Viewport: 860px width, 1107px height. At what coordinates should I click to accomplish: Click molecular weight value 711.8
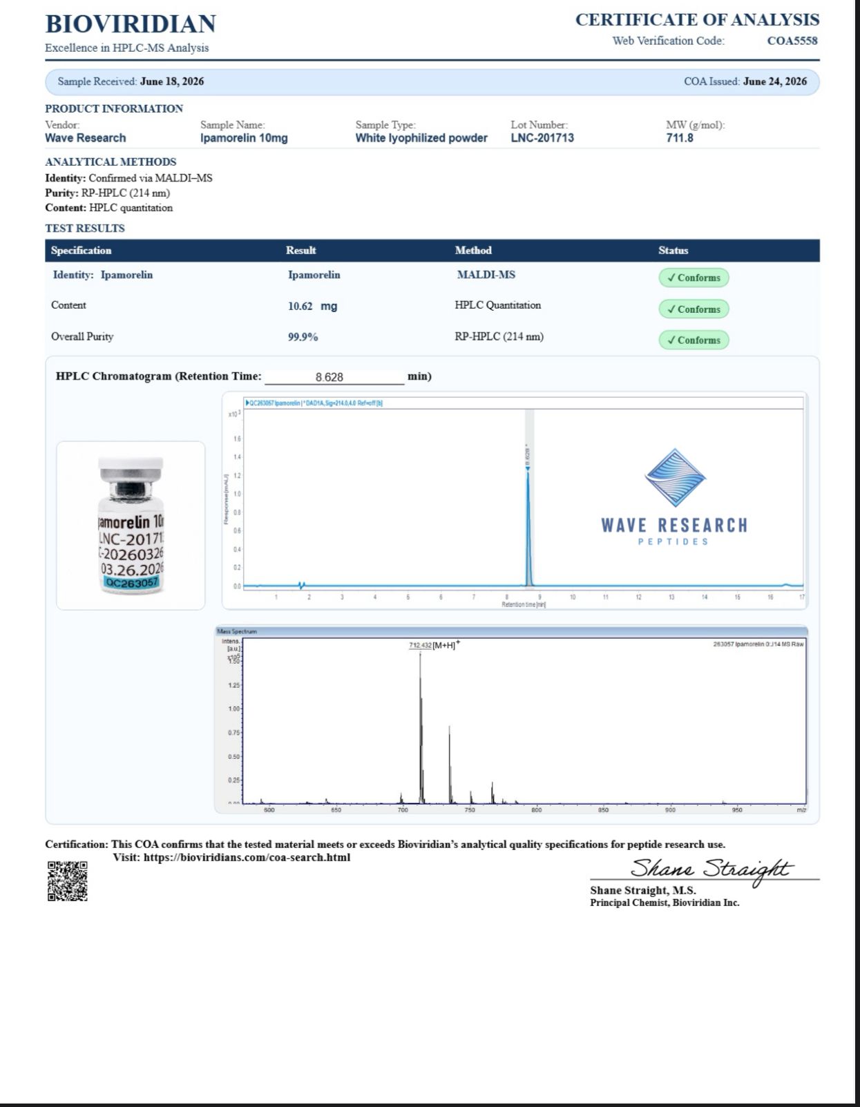tap(680, 137)
